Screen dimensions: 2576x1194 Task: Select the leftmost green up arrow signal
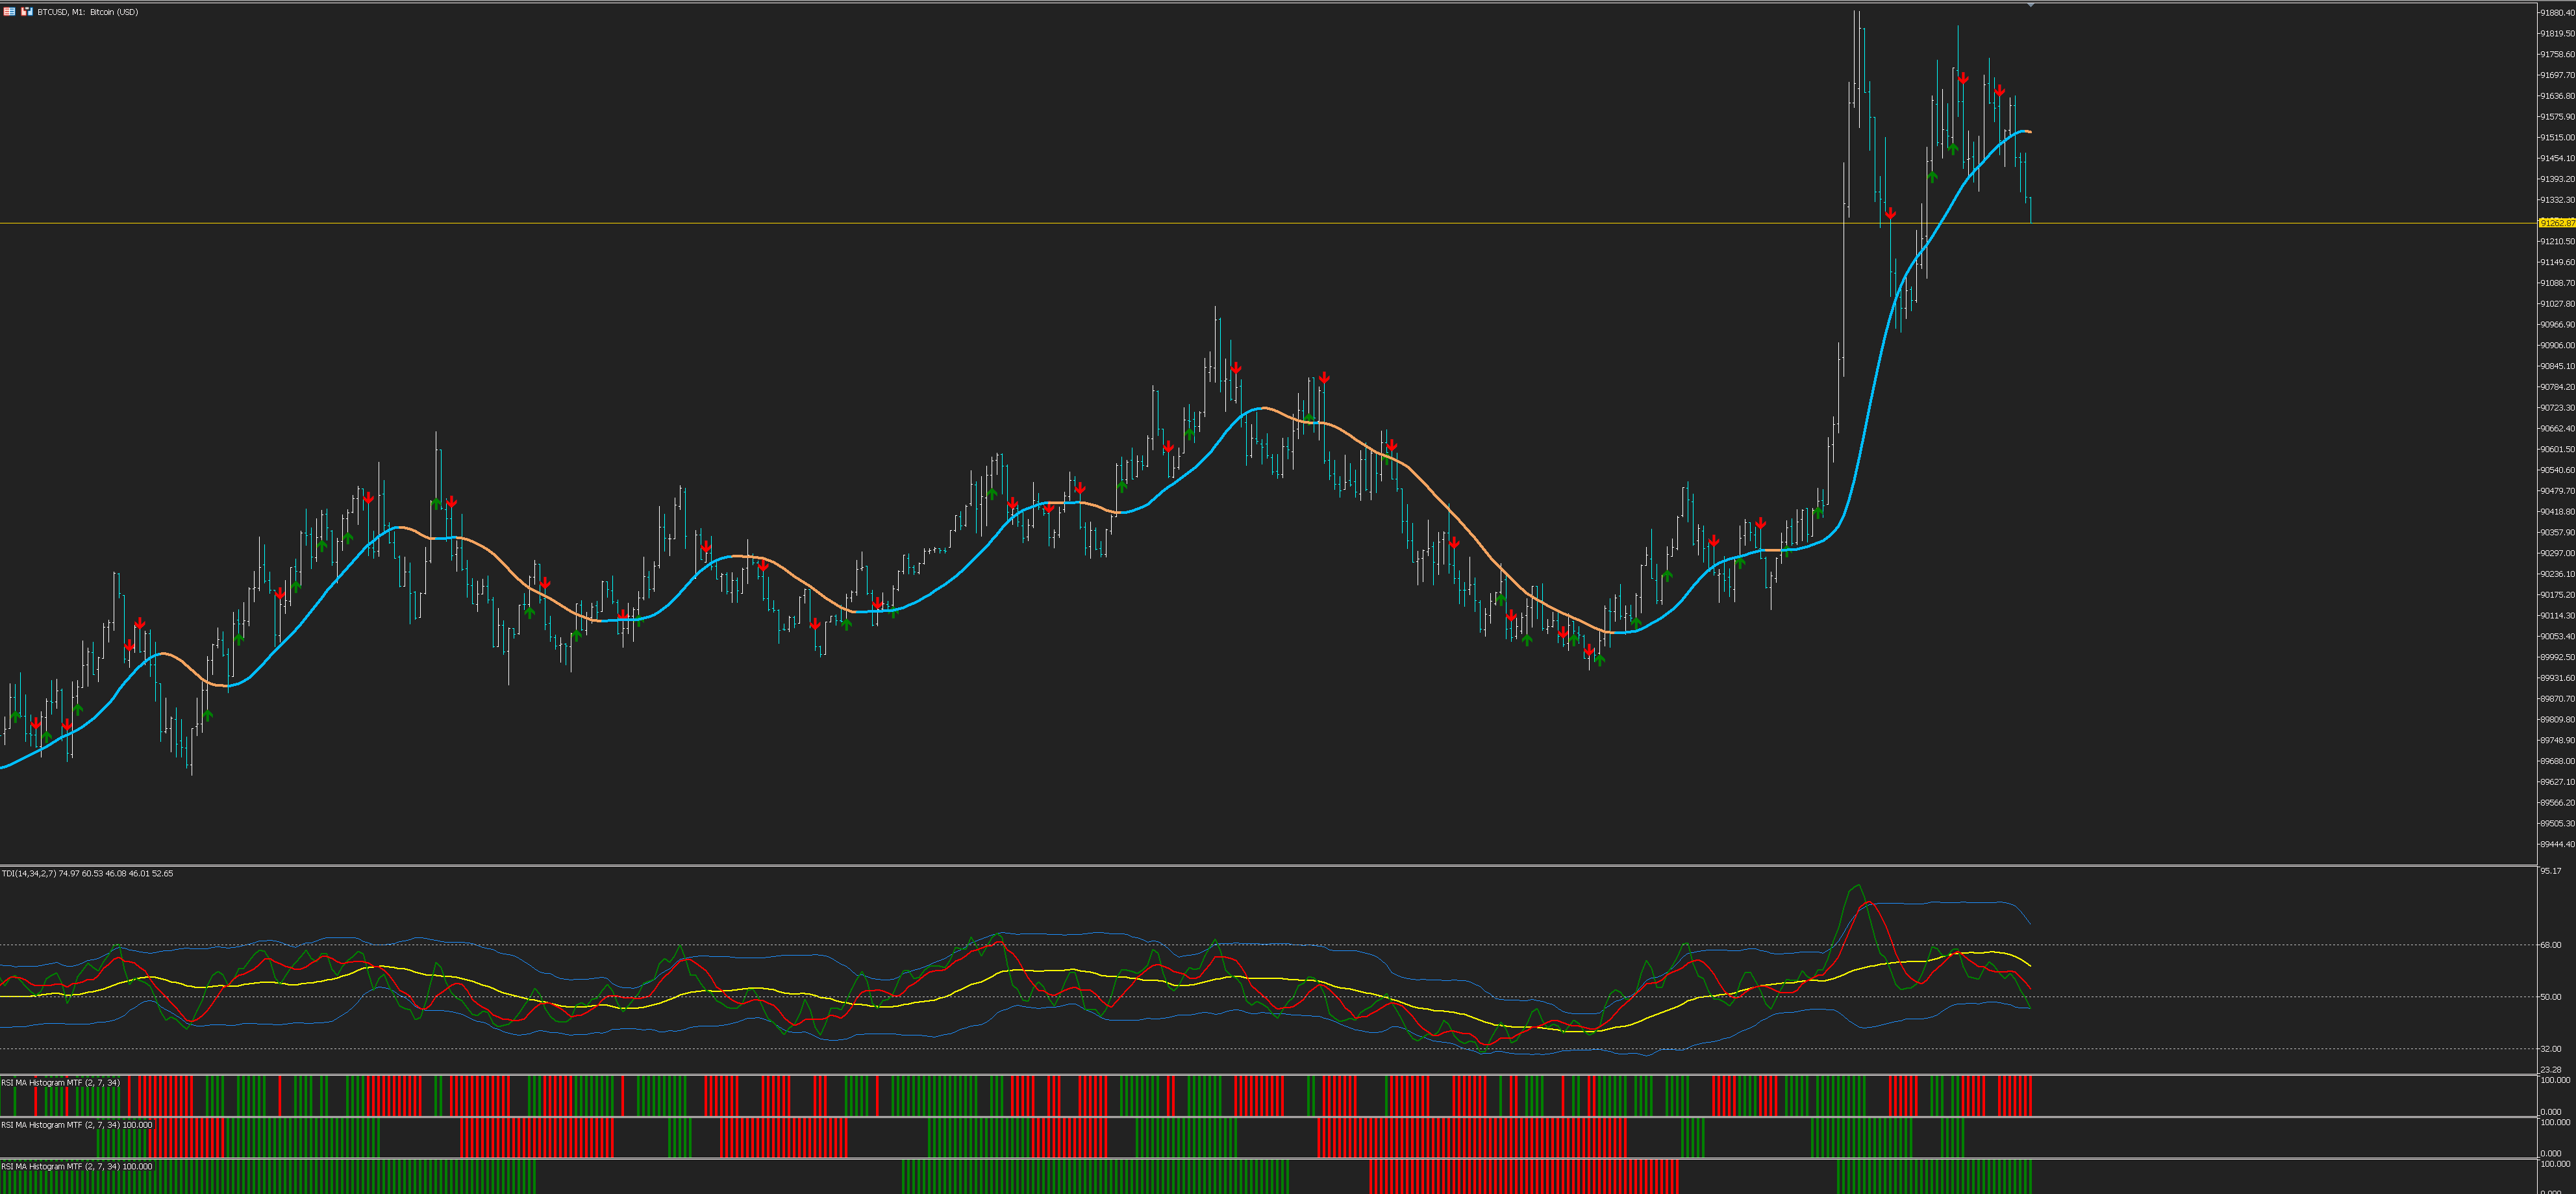(16, 716)
